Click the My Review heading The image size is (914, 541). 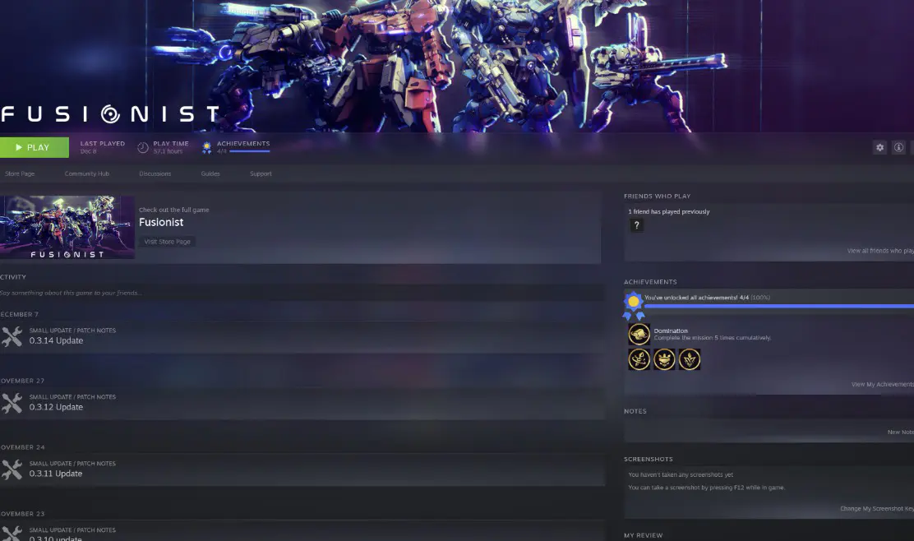643,535
